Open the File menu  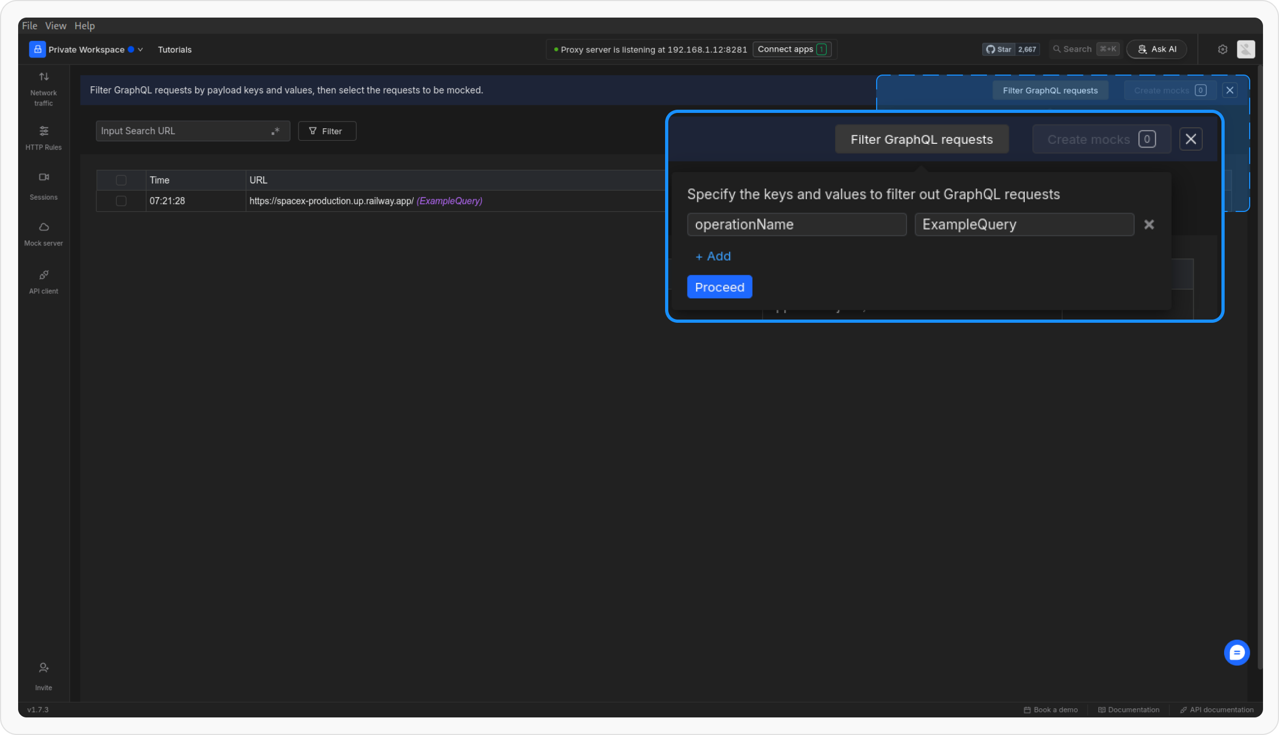click(29, 26)
